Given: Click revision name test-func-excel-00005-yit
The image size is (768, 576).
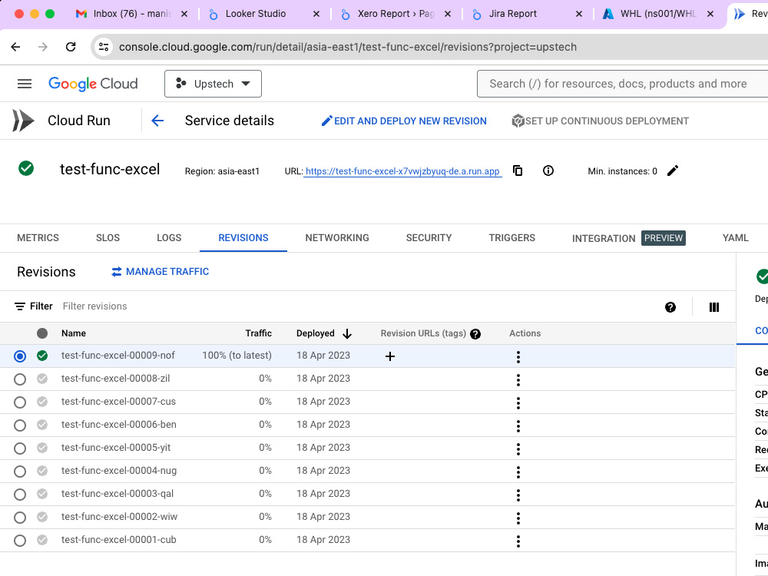Looking at the screenshot, I should pos(116,448).
